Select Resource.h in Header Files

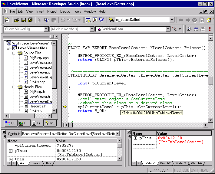(x=38, y=106)
